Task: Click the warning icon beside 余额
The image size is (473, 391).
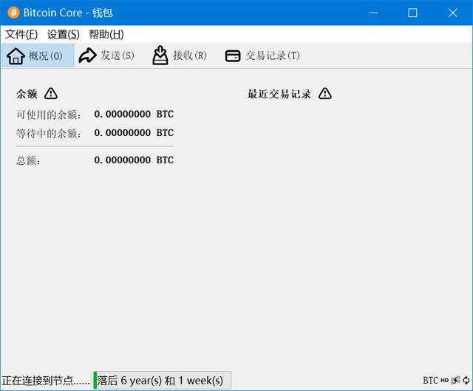Action: (51, 94)
